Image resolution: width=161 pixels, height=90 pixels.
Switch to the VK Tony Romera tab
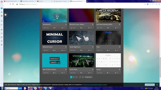(x=28, y=1)
